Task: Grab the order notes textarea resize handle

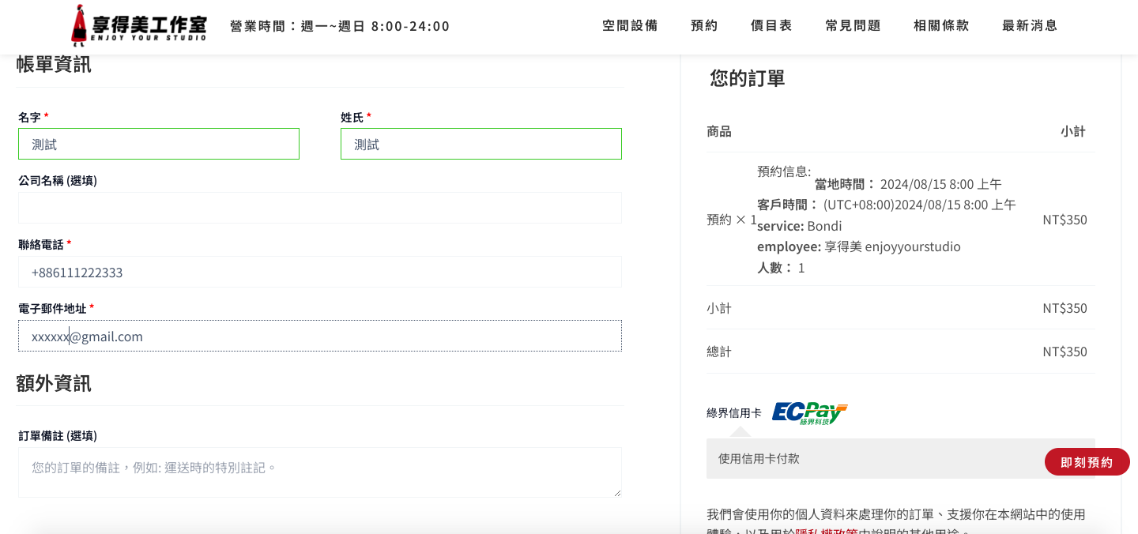Action: tap(617, 493)
